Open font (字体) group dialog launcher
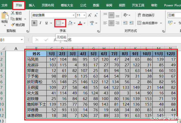181x123 pixels. pyautogui.click(x=98, y=31)
